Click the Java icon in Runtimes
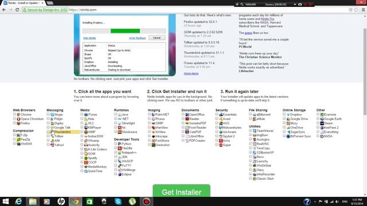The image size is (367, 206). (x=120, y=114)
